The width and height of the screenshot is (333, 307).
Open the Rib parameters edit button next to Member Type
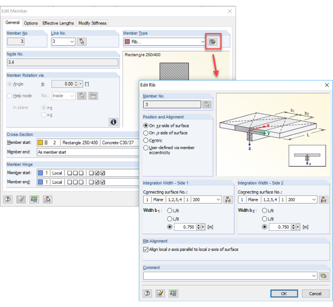coord(213,42)
